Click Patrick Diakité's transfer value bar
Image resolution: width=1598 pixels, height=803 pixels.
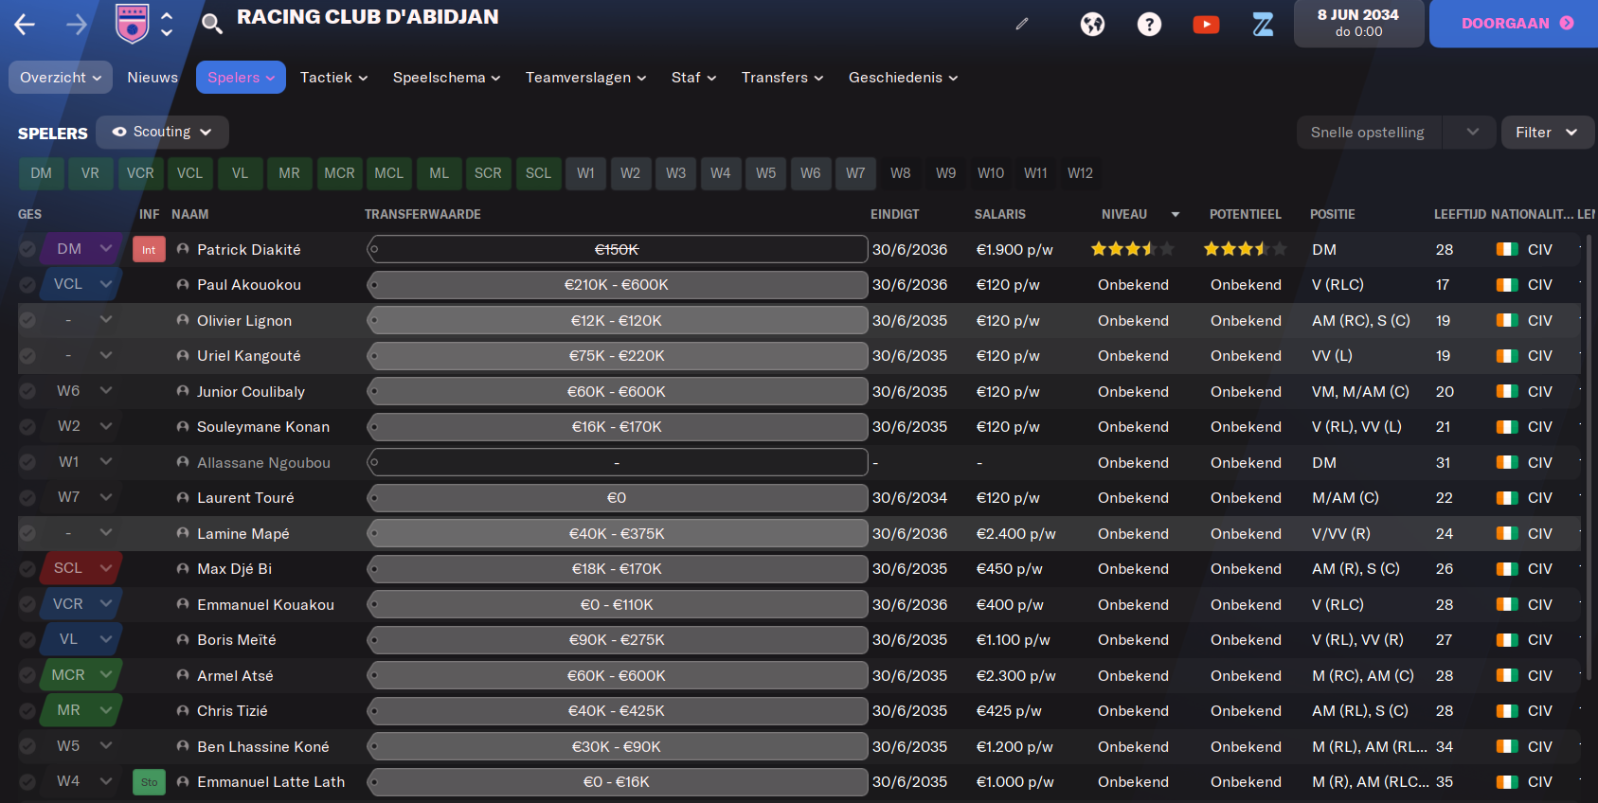tap(618, 249)
